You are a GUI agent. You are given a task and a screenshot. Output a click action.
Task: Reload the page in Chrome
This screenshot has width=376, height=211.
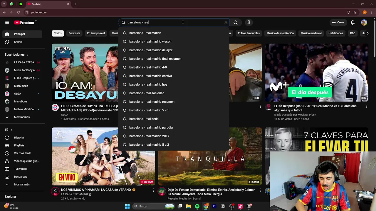pos(18,12)
